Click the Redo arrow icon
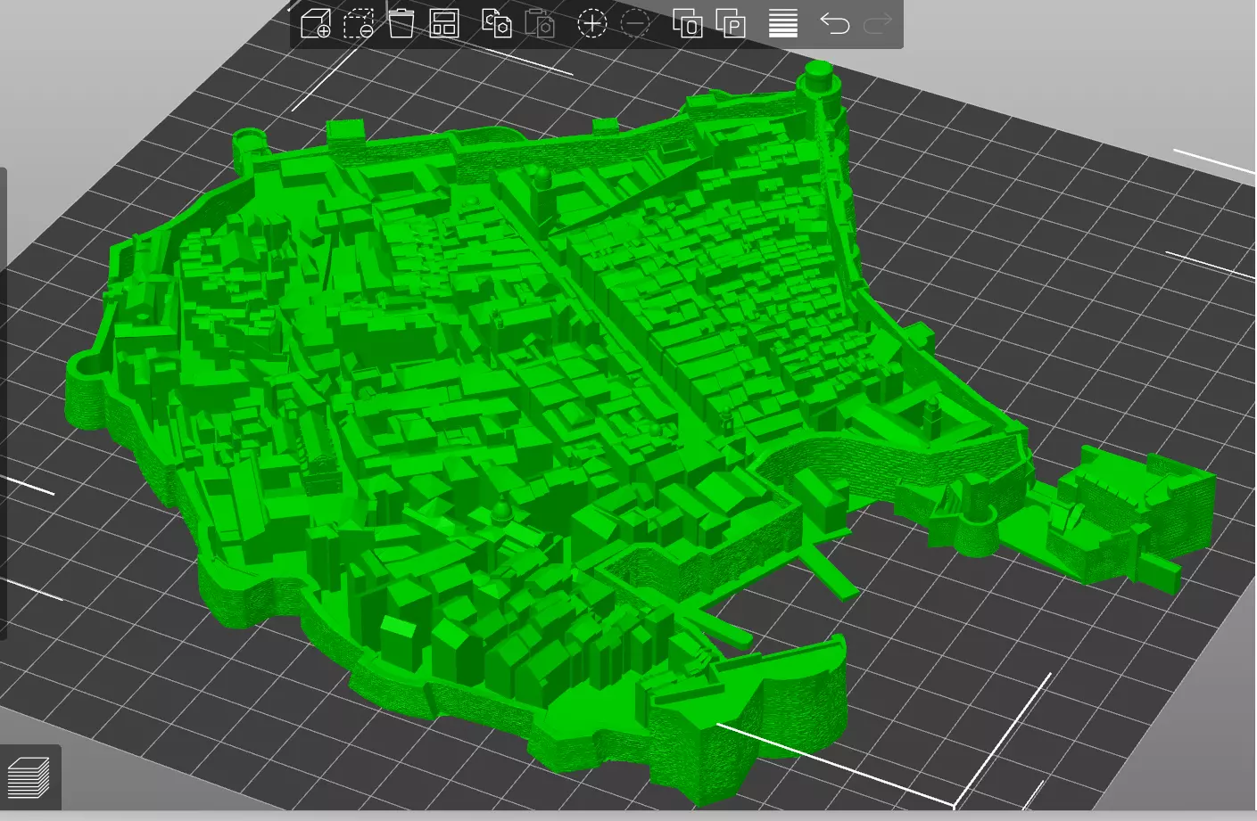 (878, 23)
